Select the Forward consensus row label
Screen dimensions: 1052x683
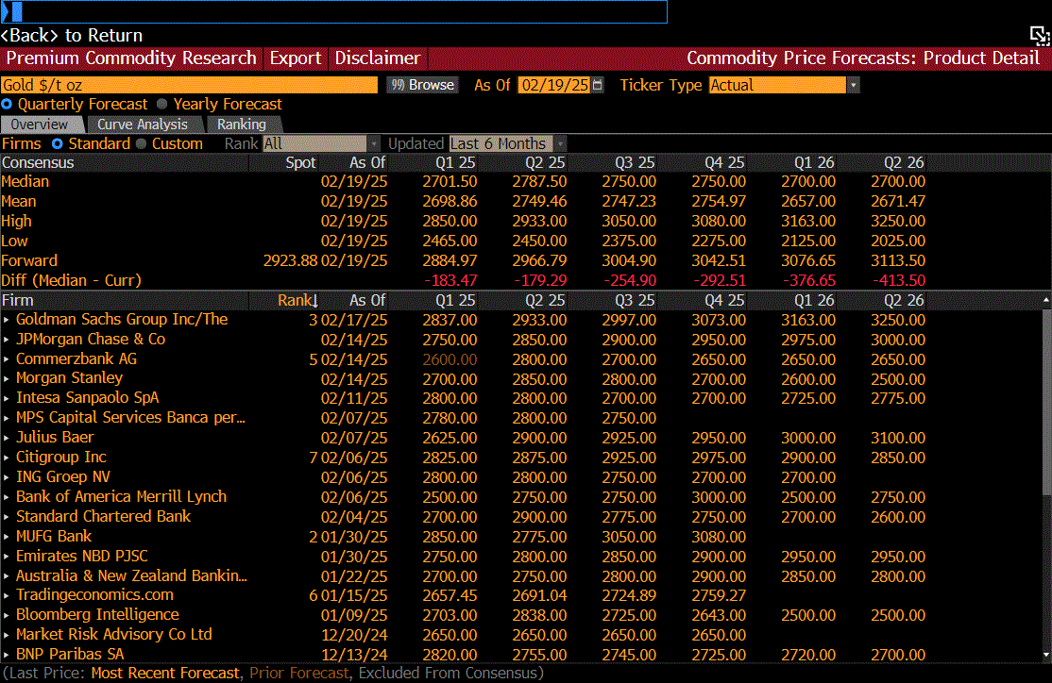(x=29, y=260)
